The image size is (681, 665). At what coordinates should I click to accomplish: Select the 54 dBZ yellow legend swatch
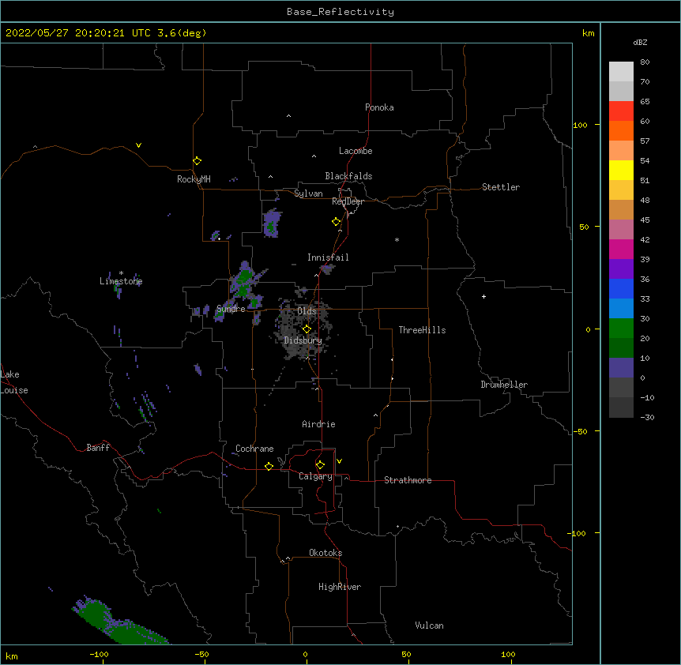pyautogui.click(x=621, y=170)
